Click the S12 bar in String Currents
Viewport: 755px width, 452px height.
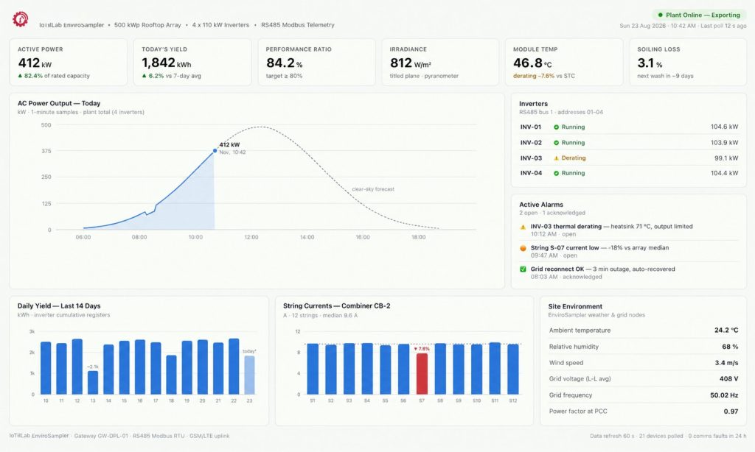click(513, 370)
